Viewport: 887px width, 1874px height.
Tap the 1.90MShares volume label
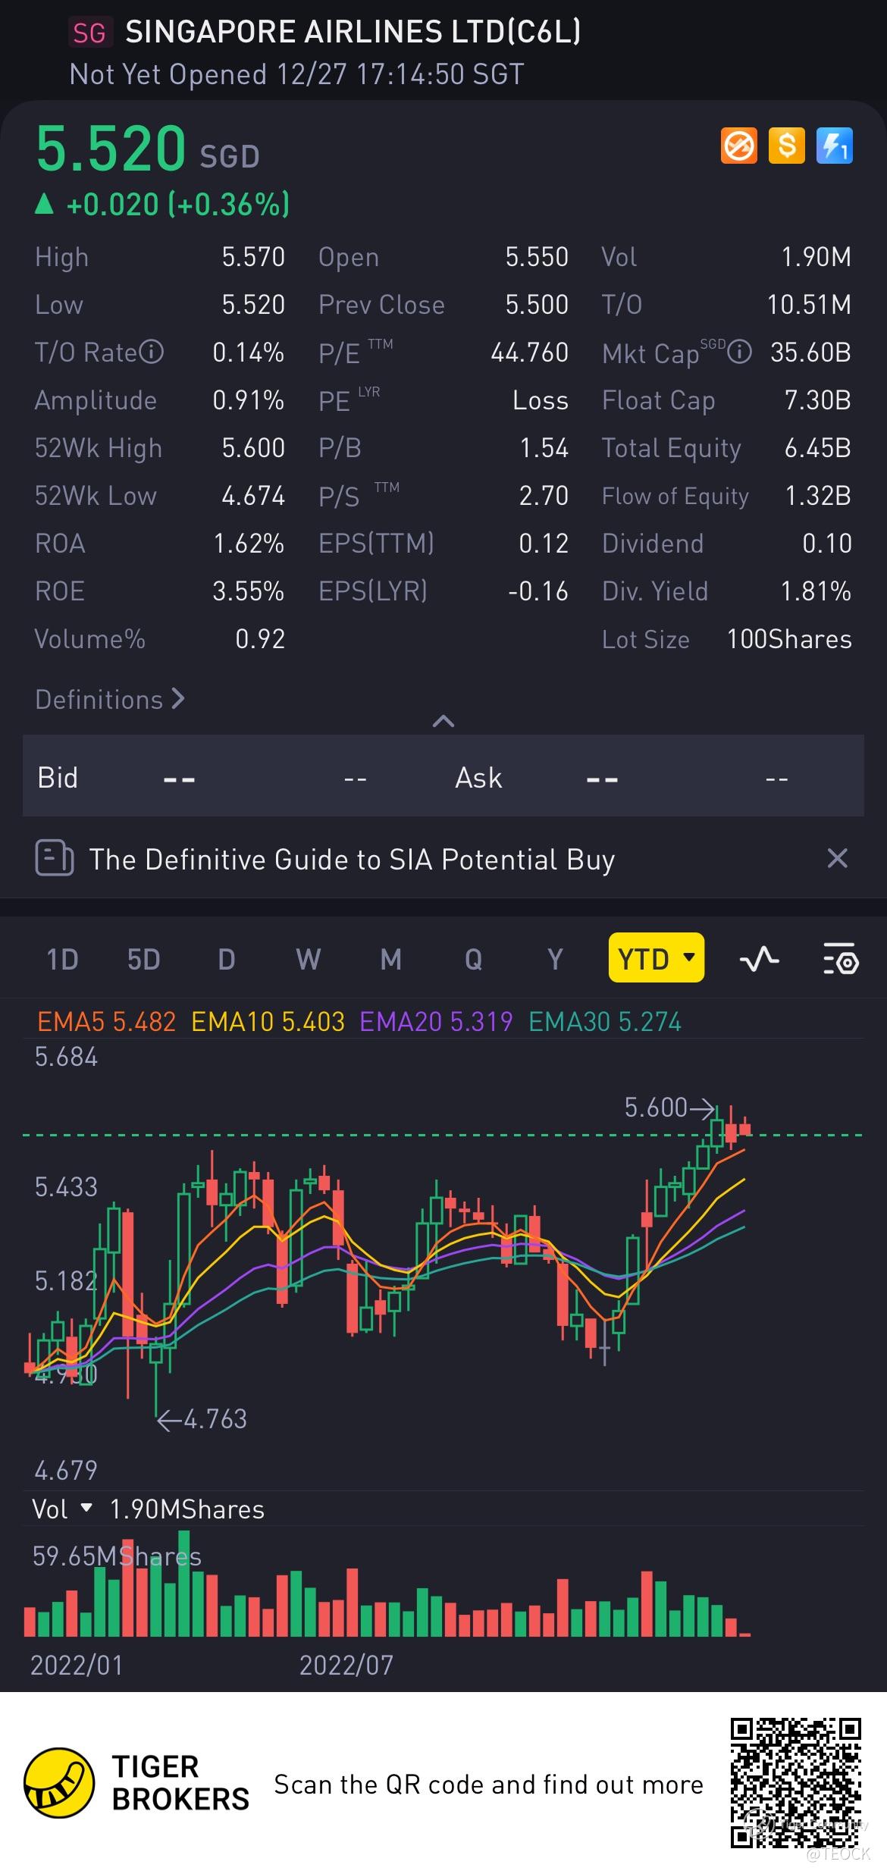pos(187,1509)
